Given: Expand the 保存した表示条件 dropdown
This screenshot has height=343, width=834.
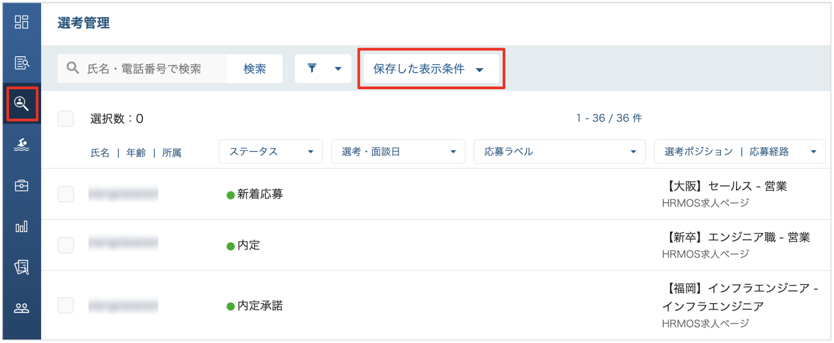Looking at the screenshot, I should pyautogui.click(x=431, y=68).
